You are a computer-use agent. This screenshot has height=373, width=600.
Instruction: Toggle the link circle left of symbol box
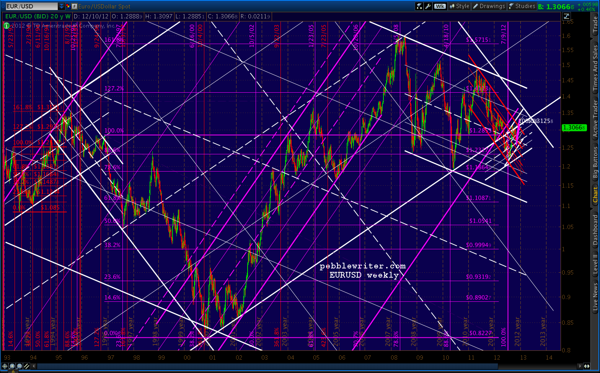click(3, 7)
